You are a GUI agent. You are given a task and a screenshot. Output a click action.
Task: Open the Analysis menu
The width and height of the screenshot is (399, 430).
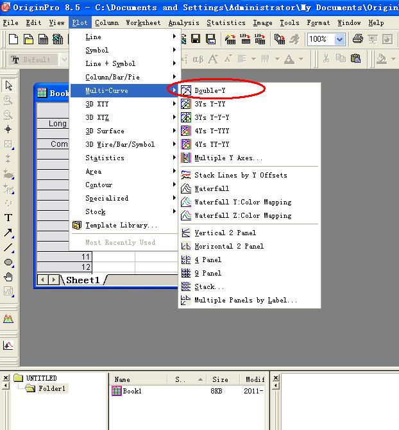click(183, 22)
